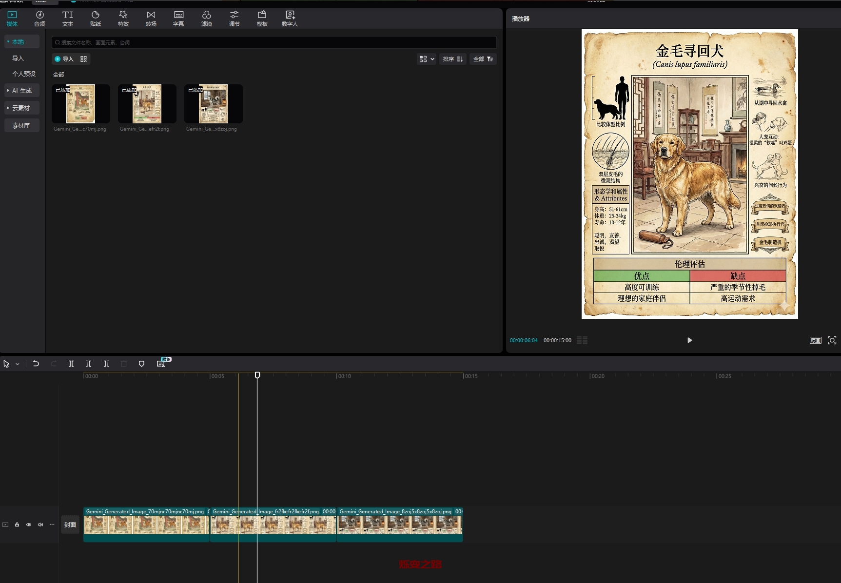Click the undo arrow icon
The image size is (841, 583).
point(36,364)
